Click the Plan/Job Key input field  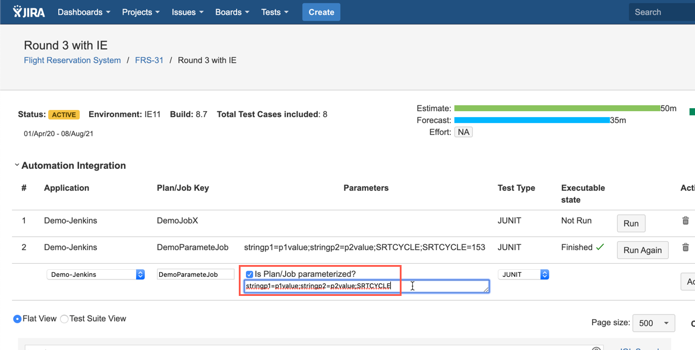click(x=196, y=275)
